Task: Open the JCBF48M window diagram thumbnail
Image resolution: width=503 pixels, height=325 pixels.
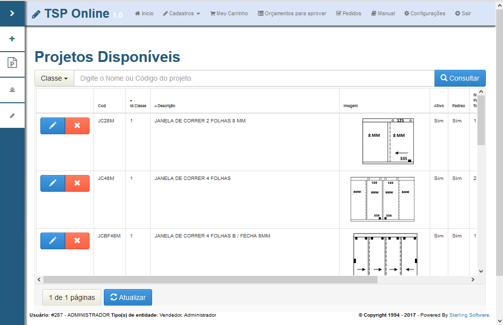Action: (x=385, y=254)
